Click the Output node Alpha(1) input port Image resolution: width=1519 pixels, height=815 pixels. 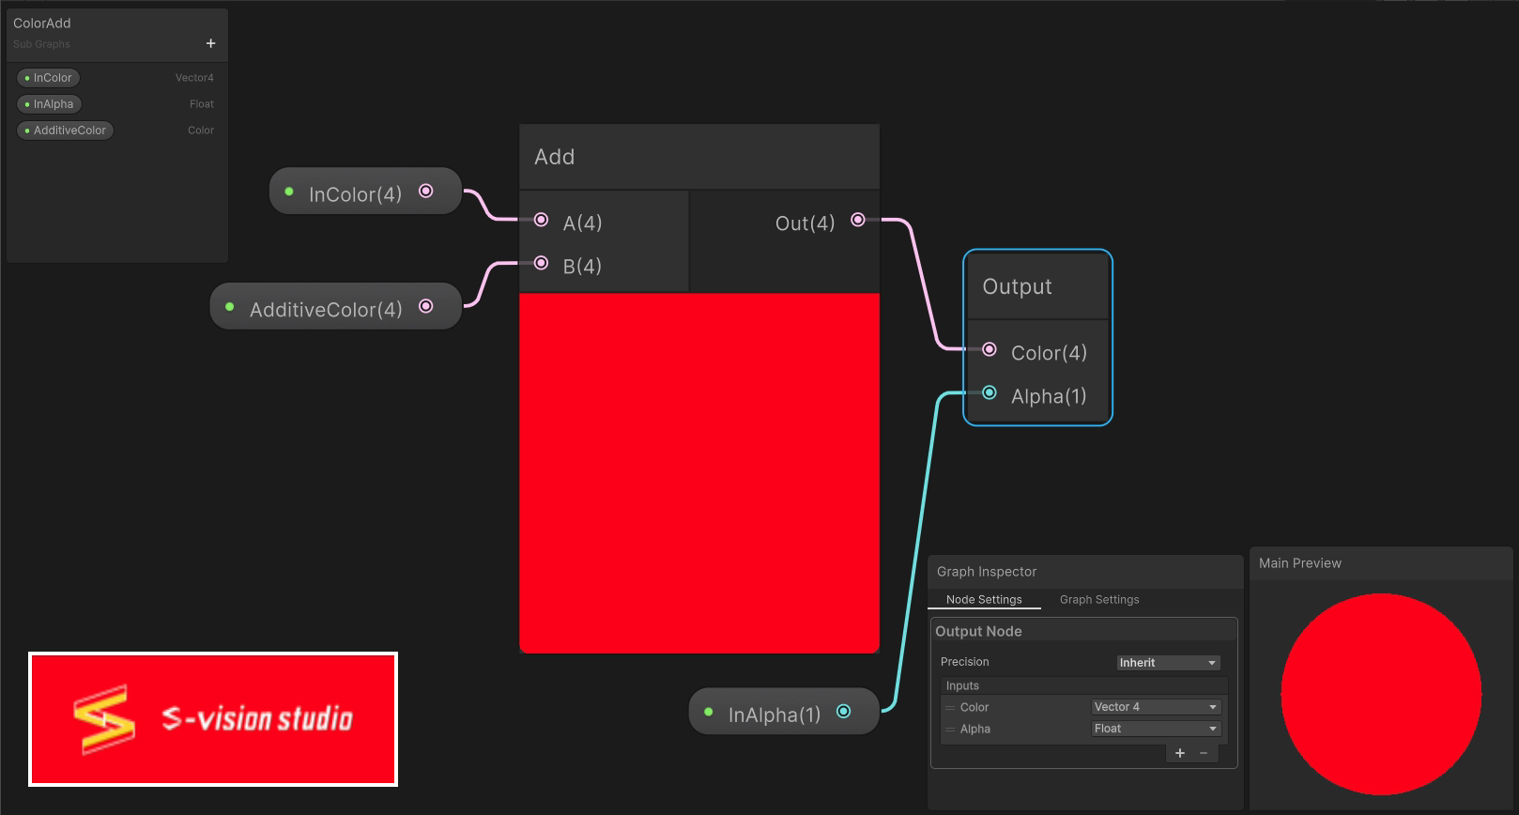coord(990,392)
